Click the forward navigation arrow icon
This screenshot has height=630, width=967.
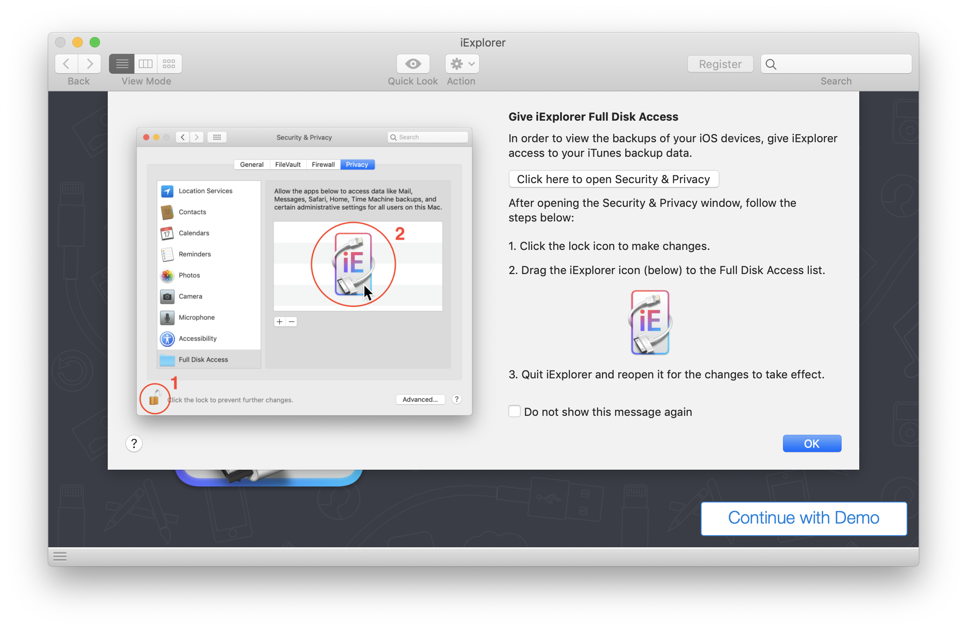89,64
